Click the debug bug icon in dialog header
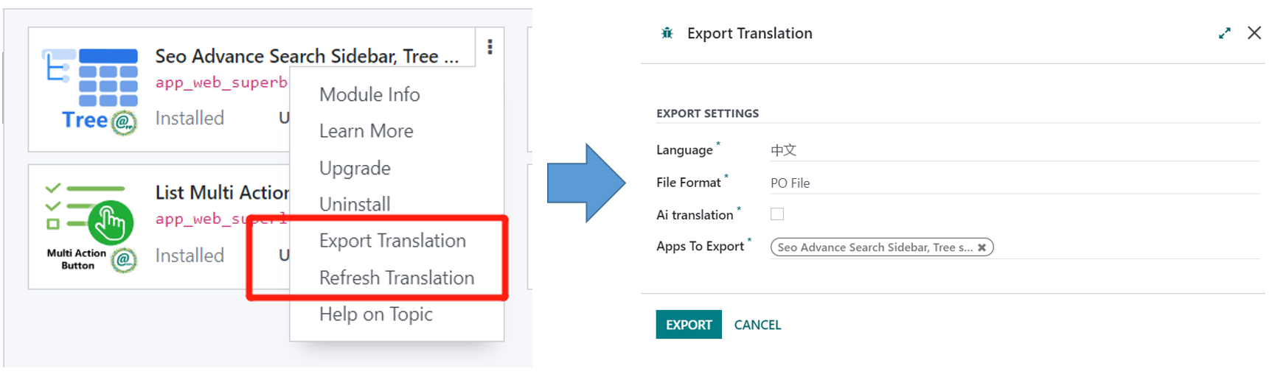This screenshot has width=1272, height=380. tap(667, 33)
